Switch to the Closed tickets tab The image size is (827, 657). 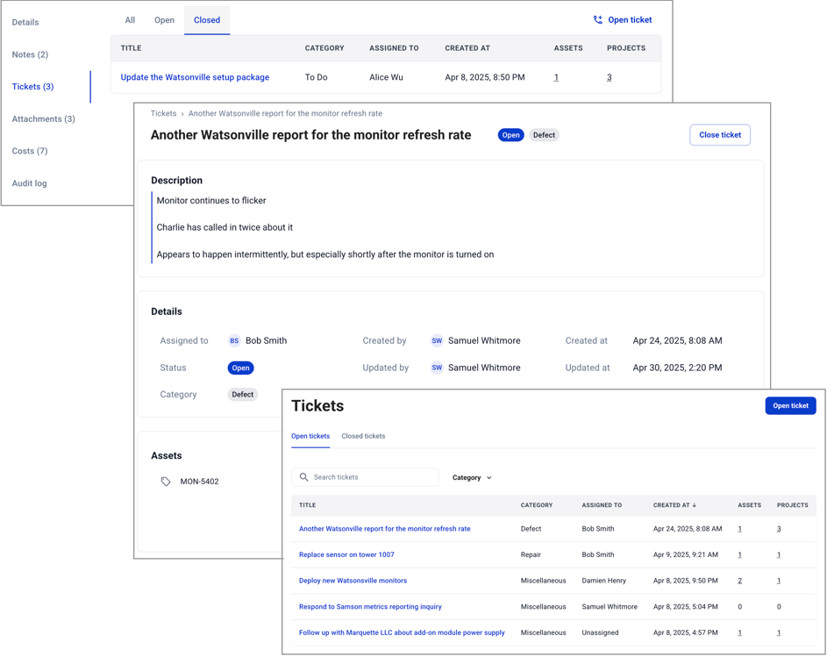tap(363, 436)
